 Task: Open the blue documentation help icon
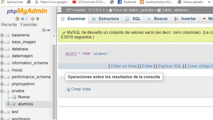click(x=22, y=19)
